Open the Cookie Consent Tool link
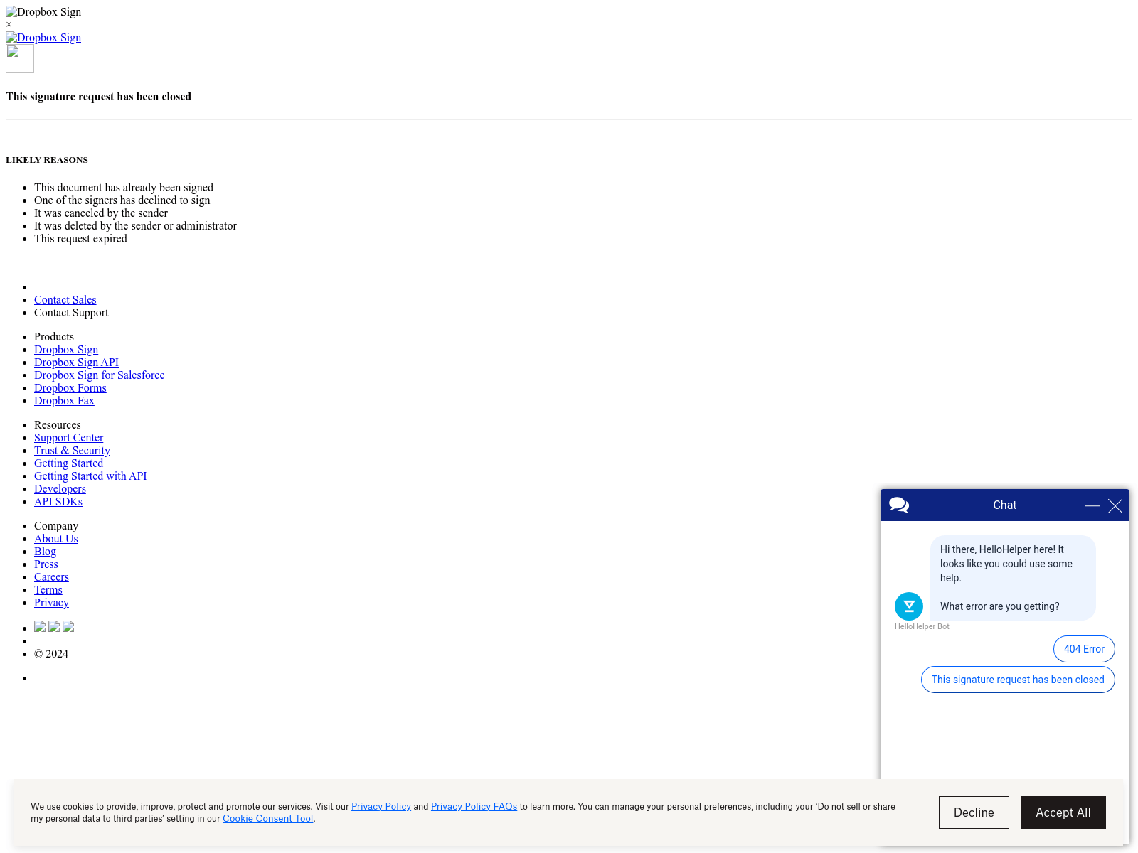This screenshot has height=853, width=1138. click(268, 818)
